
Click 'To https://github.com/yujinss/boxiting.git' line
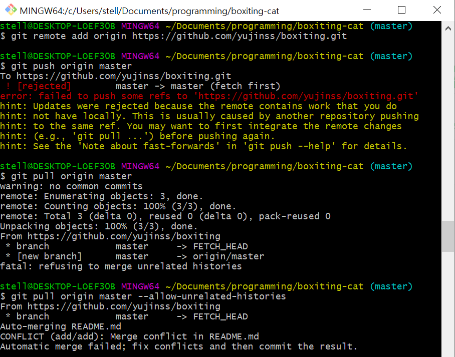116,76
